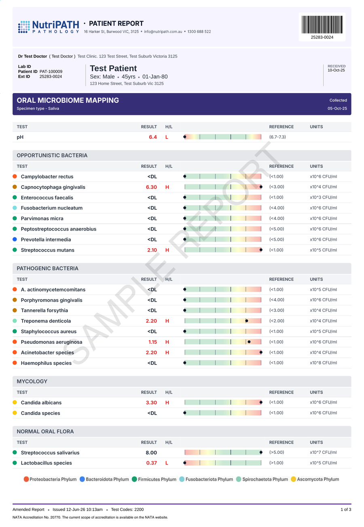Select the phone number 1300 688 522
Viewport: 364px width, 527px height.
tap(199, 32)
